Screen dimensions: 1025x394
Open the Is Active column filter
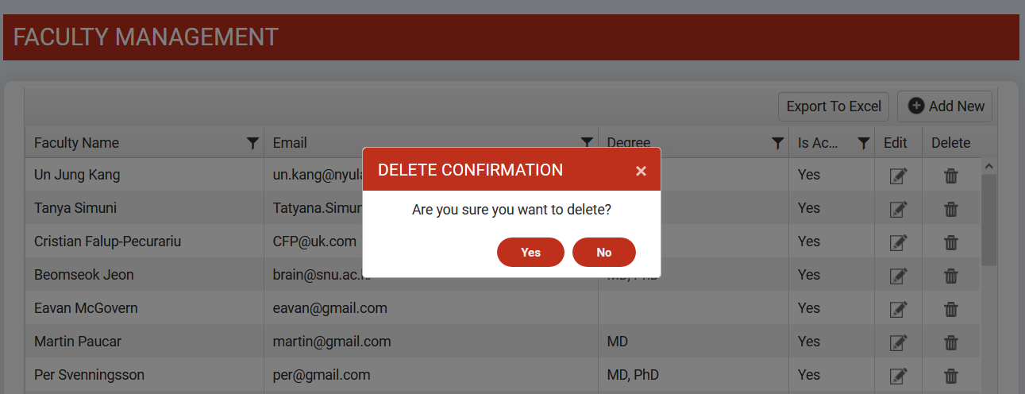864,143
